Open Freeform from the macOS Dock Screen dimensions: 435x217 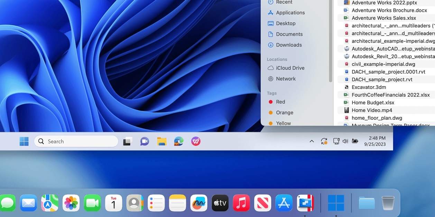[x=198, y=203]
